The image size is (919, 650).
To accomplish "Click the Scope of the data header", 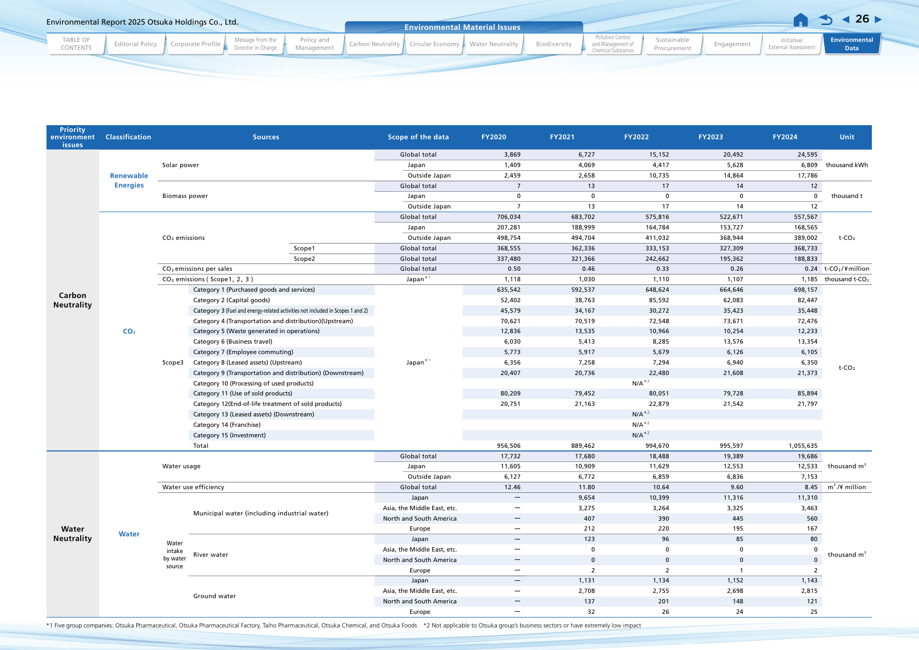I will (x=418, y=137).
